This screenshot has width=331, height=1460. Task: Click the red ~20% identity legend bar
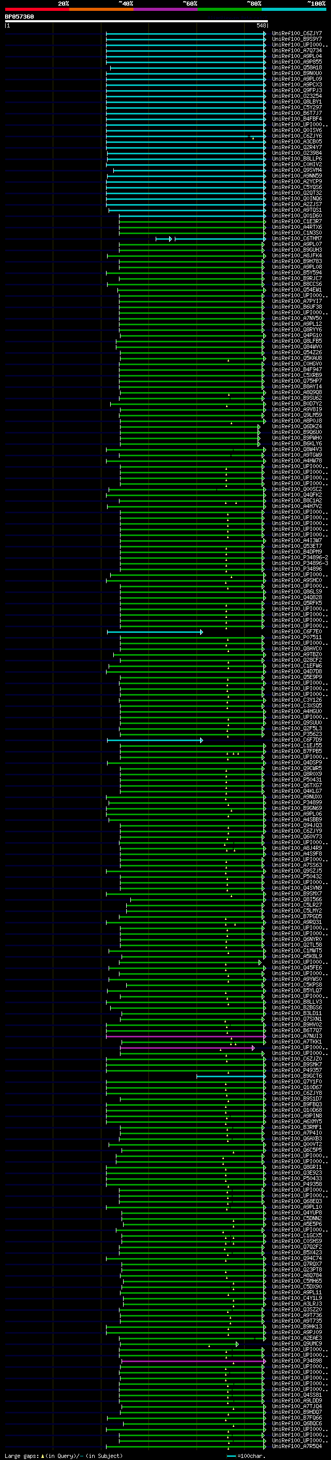[37, 9]
